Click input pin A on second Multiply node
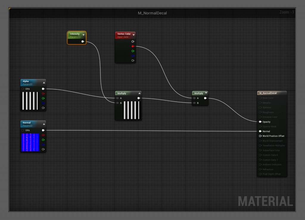The height and width of the screenshot is (220, 305). pos(194,98)
